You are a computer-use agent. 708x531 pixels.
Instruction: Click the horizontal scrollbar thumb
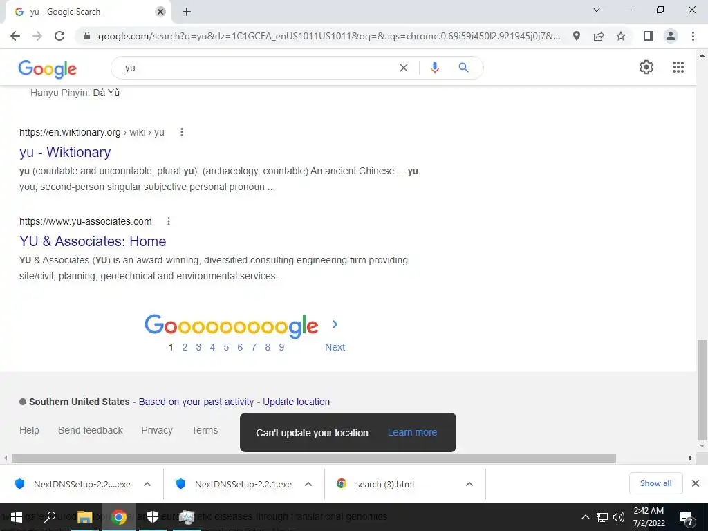tap(314, 458)
